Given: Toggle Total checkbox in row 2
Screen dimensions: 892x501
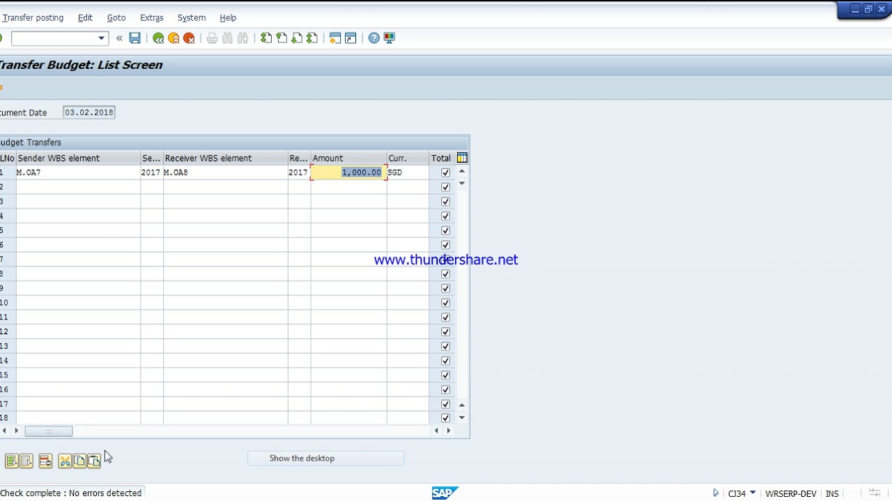Looking at the screenshot, I should [445, 187].
